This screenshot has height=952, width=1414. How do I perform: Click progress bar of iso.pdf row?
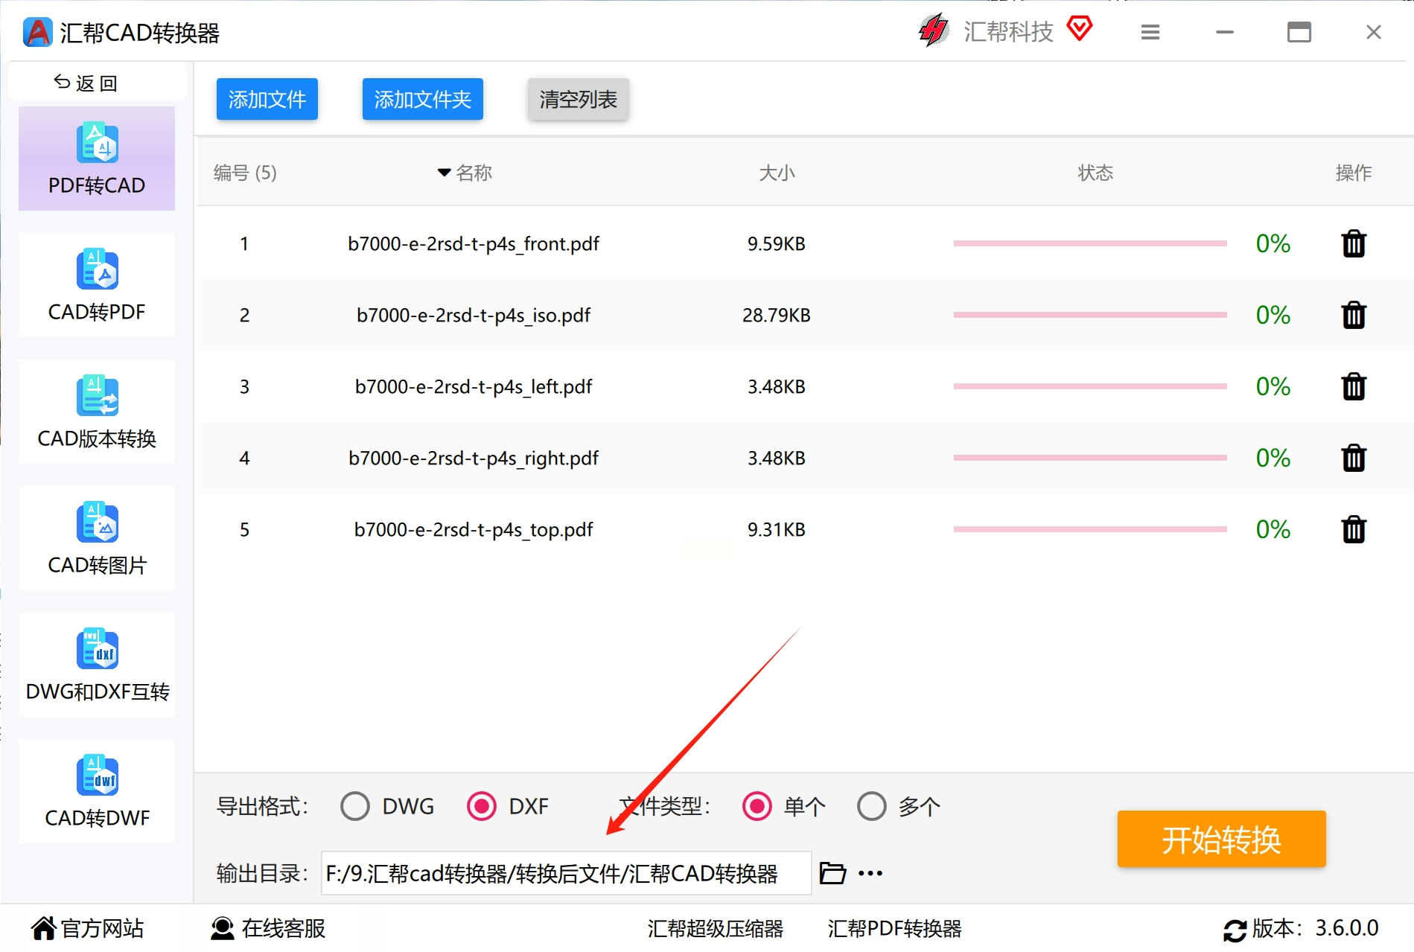1090,315
